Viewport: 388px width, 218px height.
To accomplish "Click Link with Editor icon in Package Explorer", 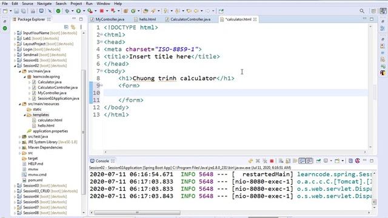I will click(x=73, y=27).
